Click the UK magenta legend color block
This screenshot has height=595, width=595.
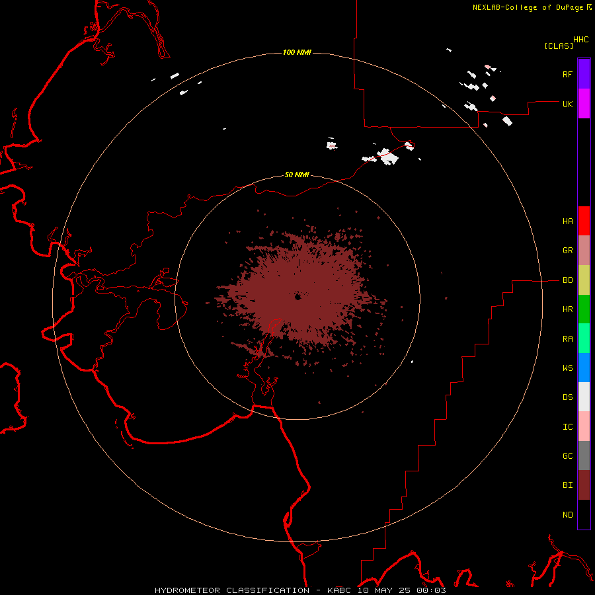584,104
